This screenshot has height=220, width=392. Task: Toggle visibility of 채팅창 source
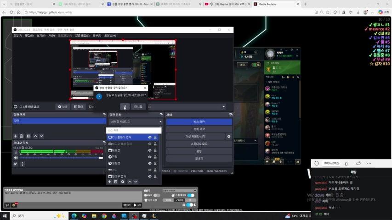click(x=150, y=163)
